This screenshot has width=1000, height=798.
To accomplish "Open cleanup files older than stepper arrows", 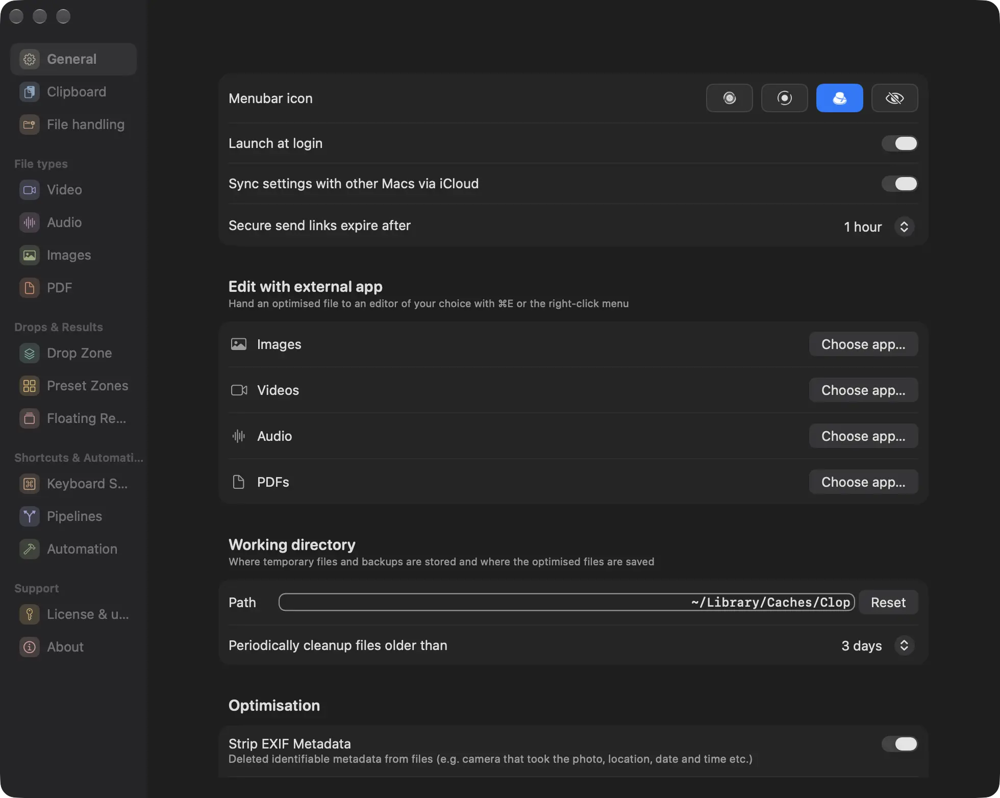I will pos(904,645).
